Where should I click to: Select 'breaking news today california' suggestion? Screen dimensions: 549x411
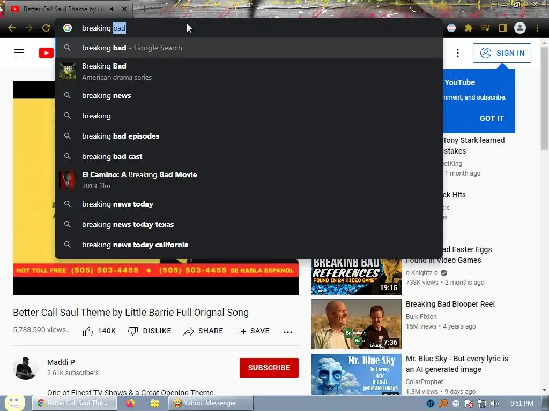249,245
